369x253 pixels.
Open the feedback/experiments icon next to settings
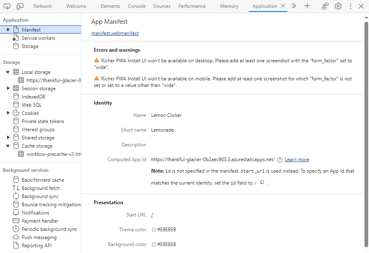(x=325, y=6)
